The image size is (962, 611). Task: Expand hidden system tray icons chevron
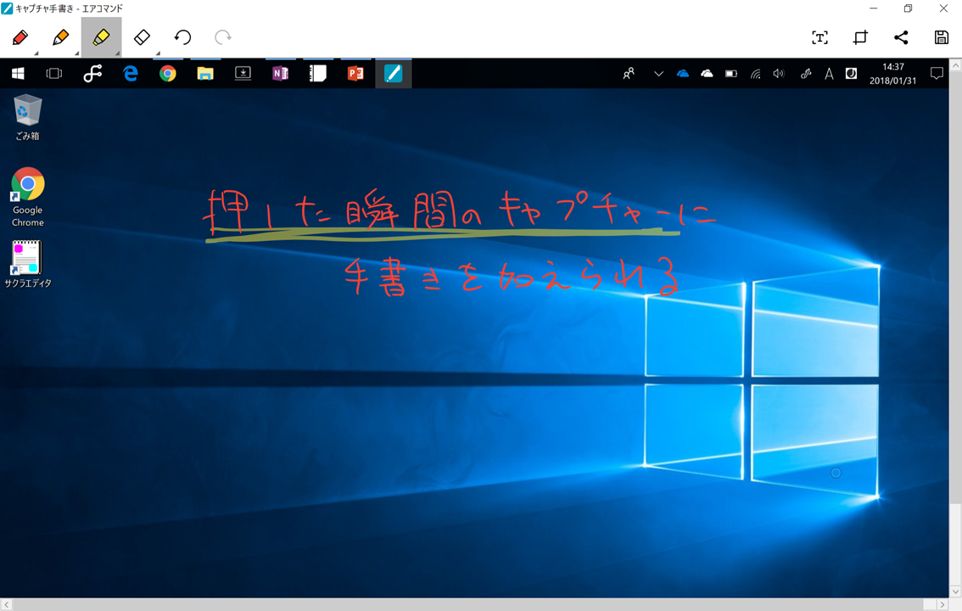pos(658,74)
